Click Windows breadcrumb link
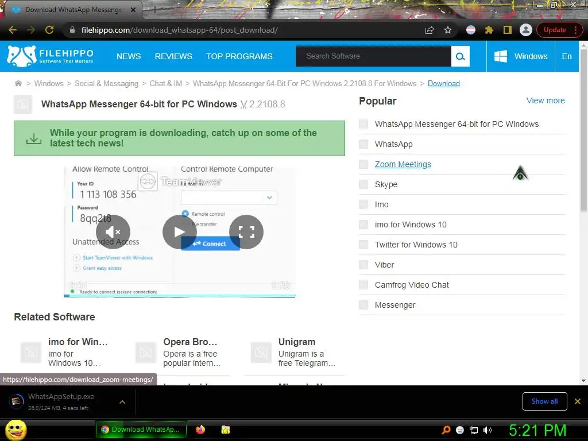This screenshot has width=588, height=441. pyautogui.click(x=49, y=83)
